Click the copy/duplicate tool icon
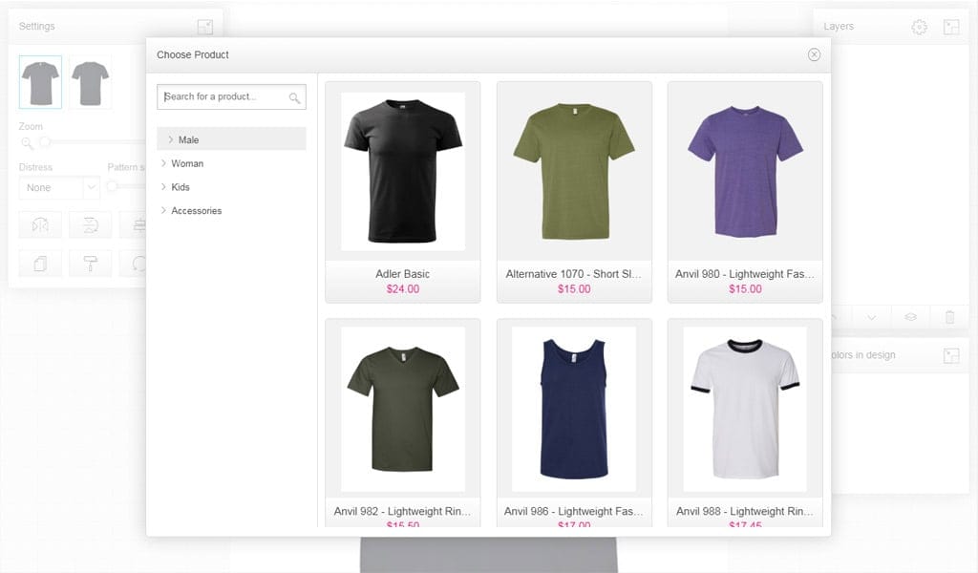This screenshot has height=573, width=978. [x=40, y=264]
